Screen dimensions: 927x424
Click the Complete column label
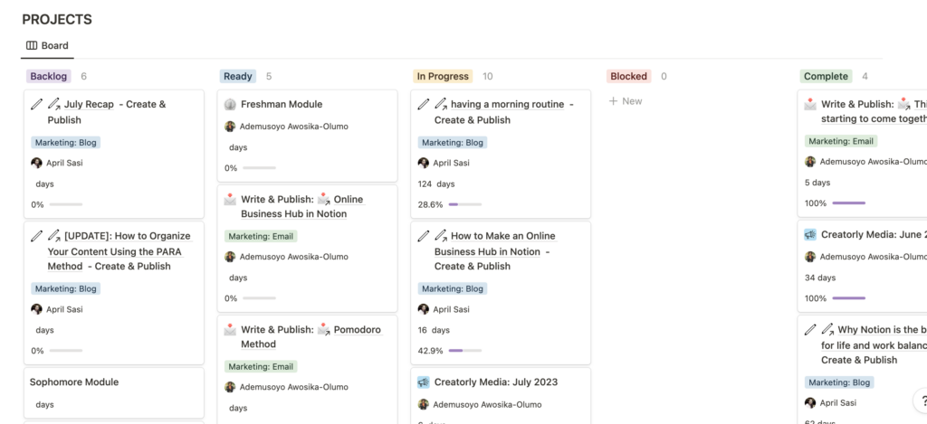coord(826,76)
